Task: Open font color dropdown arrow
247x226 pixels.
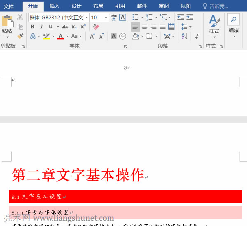Action: click(x=67, y=36)
